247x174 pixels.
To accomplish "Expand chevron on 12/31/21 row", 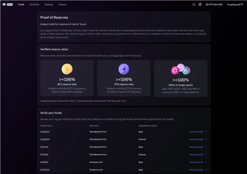I will click(x=206, y=169).
